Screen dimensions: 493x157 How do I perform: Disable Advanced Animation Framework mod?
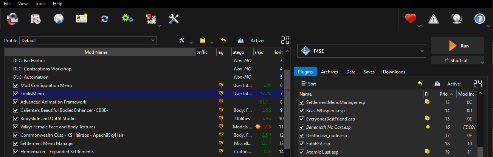(x=16, y=102)
